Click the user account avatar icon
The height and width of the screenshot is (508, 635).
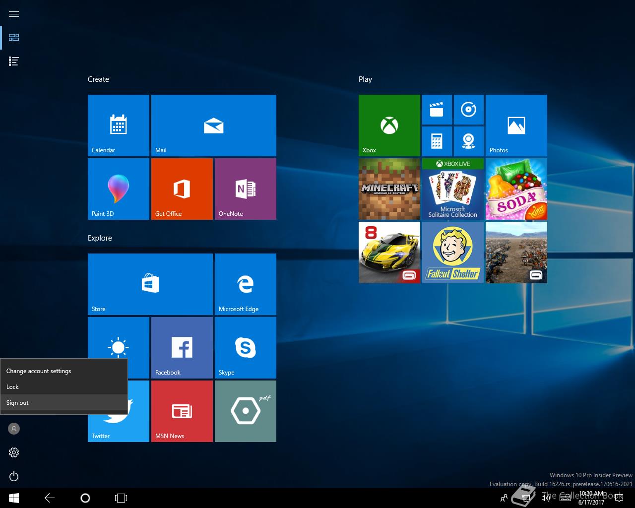pyautogui.click(x=14, y=429)
